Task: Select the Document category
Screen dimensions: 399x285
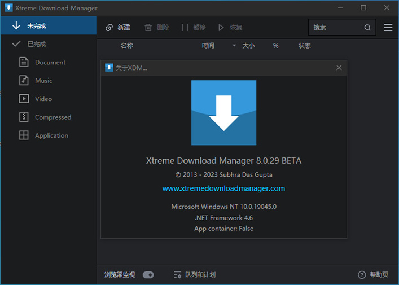Action: (x=49, y=62)
